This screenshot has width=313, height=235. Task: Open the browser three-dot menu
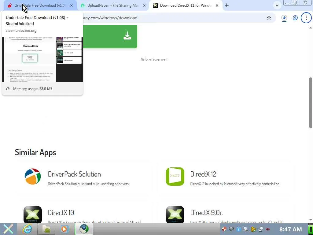[306, 18]
